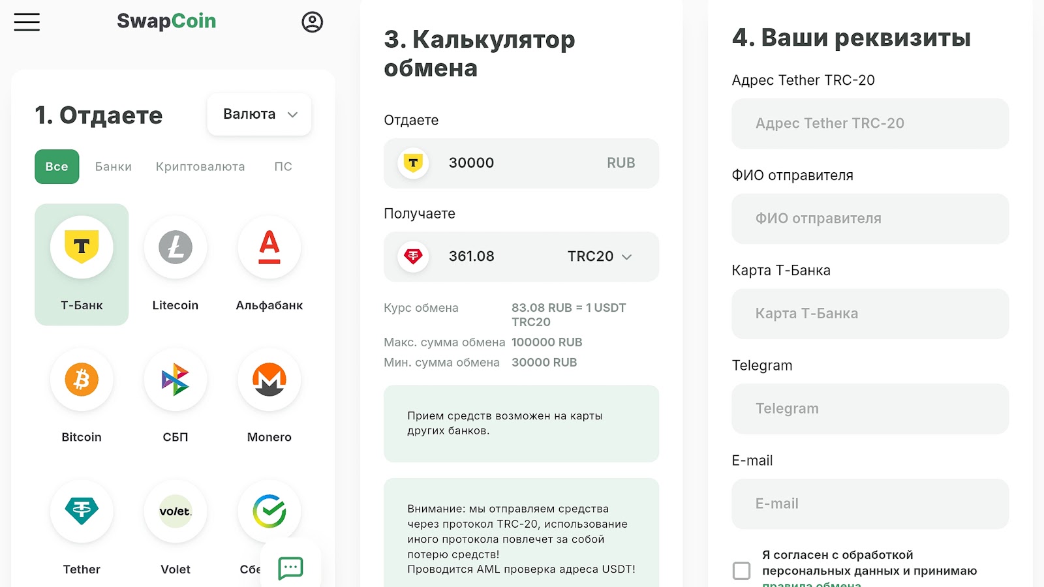
Task: Open the user profile
Action: [x=312, y=22]
